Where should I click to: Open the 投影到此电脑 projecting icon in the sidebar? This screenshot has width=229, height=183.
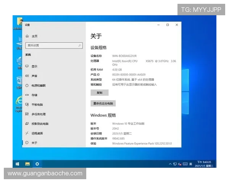point(27,124)
